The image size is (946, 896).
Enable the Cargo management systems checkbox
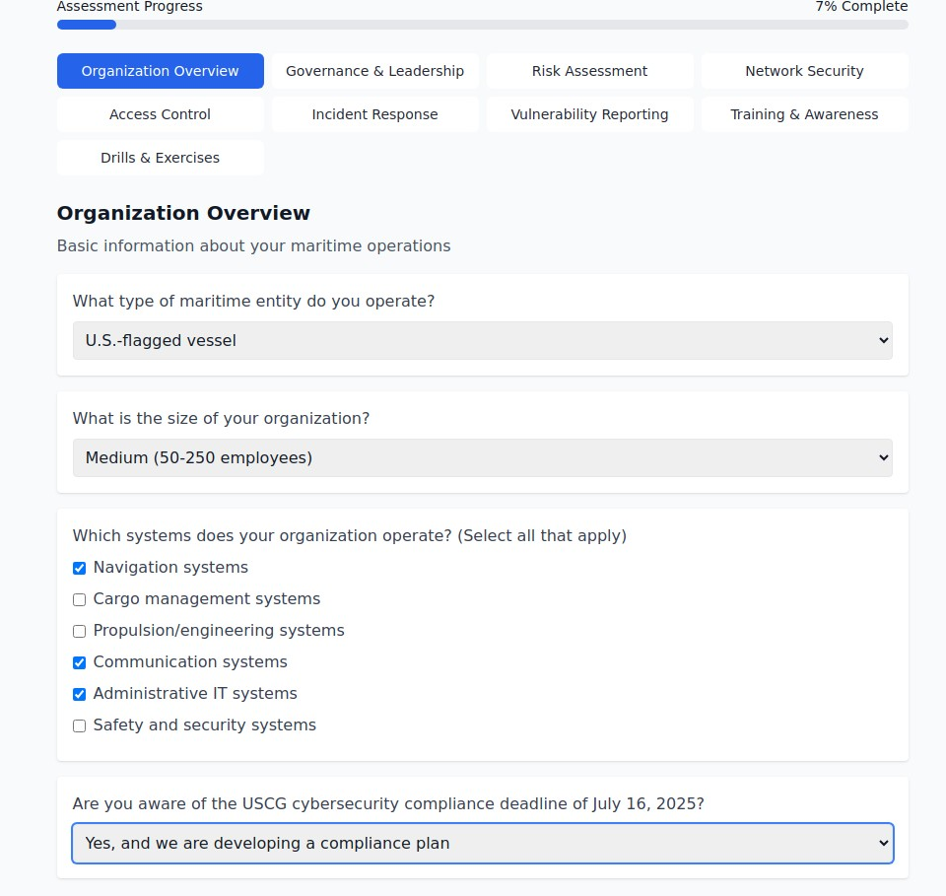point(80,599)
